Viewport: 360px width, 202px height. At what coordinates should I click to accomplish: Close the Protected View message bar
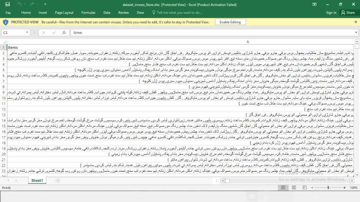click(x=355, y=22)
